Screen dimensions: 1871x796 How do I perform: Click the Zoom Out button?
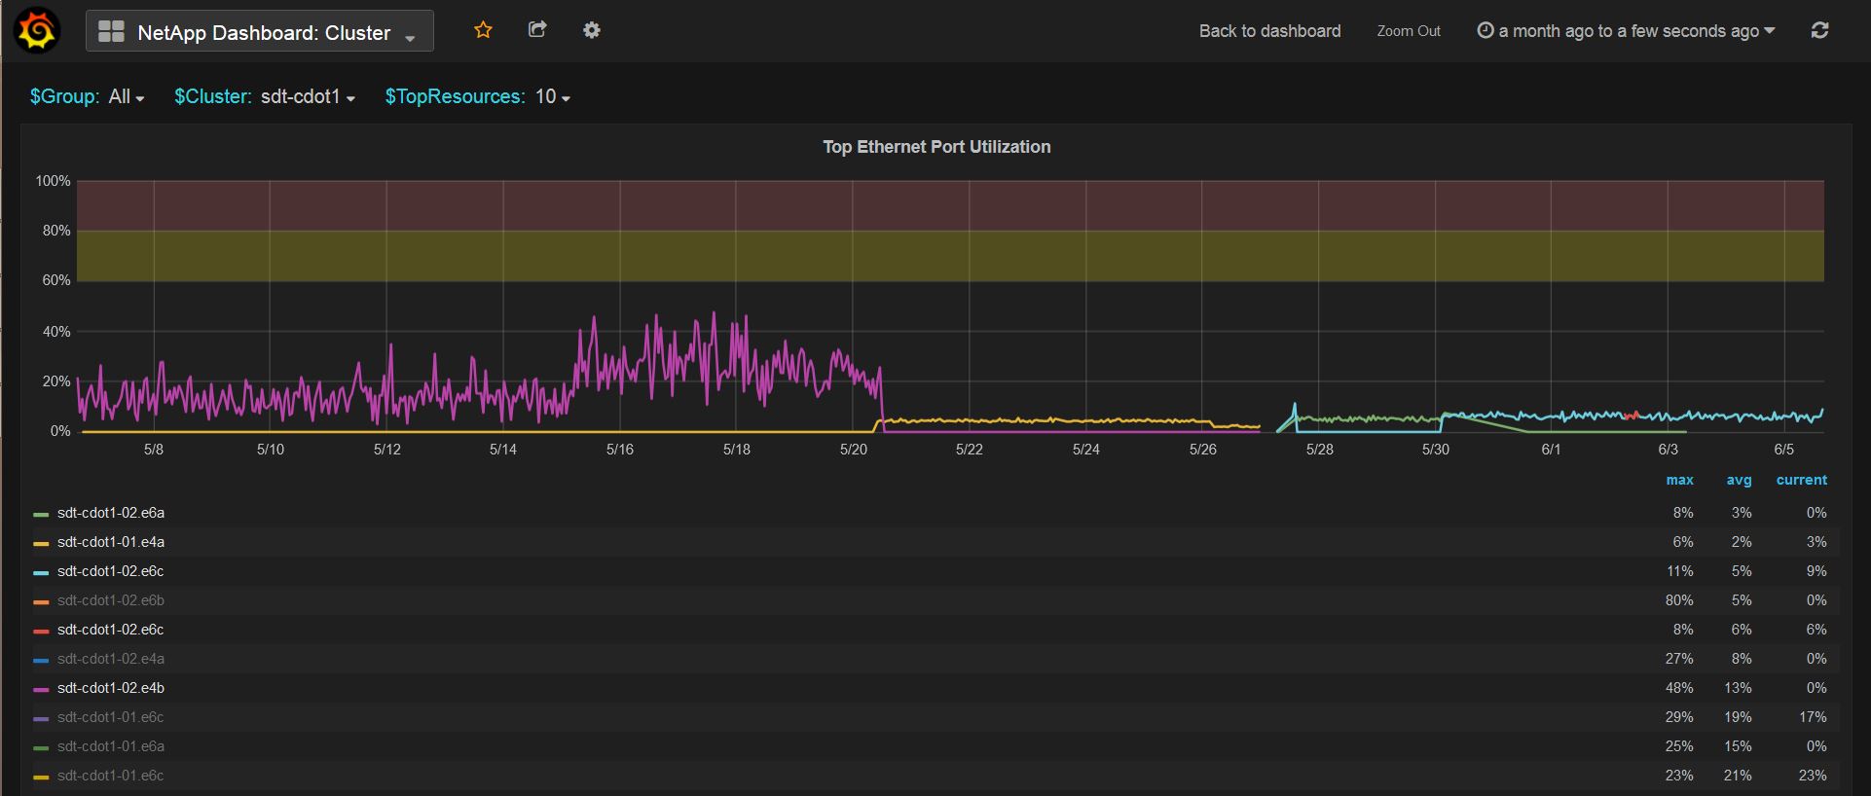[1408, 31]
